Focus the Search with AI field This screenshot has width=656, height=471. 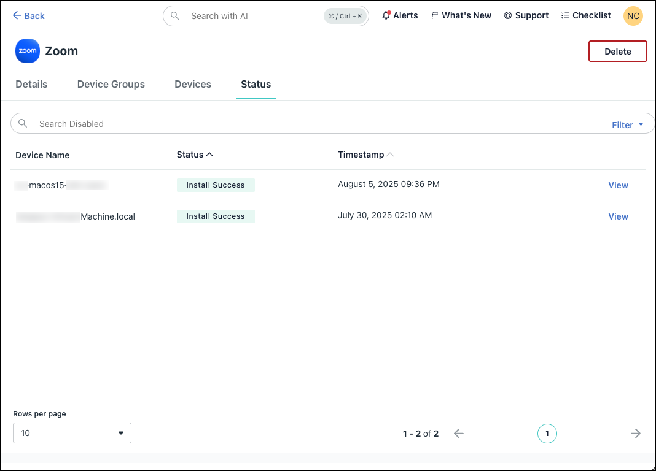click(x=266, y=16)
